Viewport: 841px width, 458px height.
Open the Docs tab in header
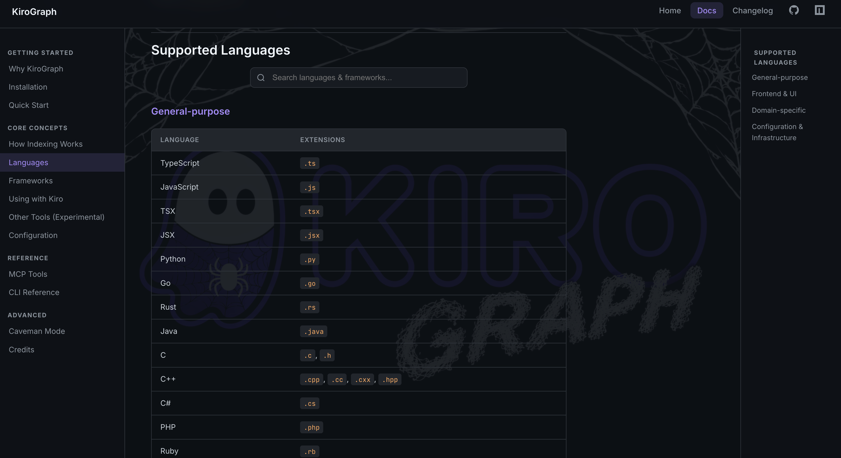(706, 10)
